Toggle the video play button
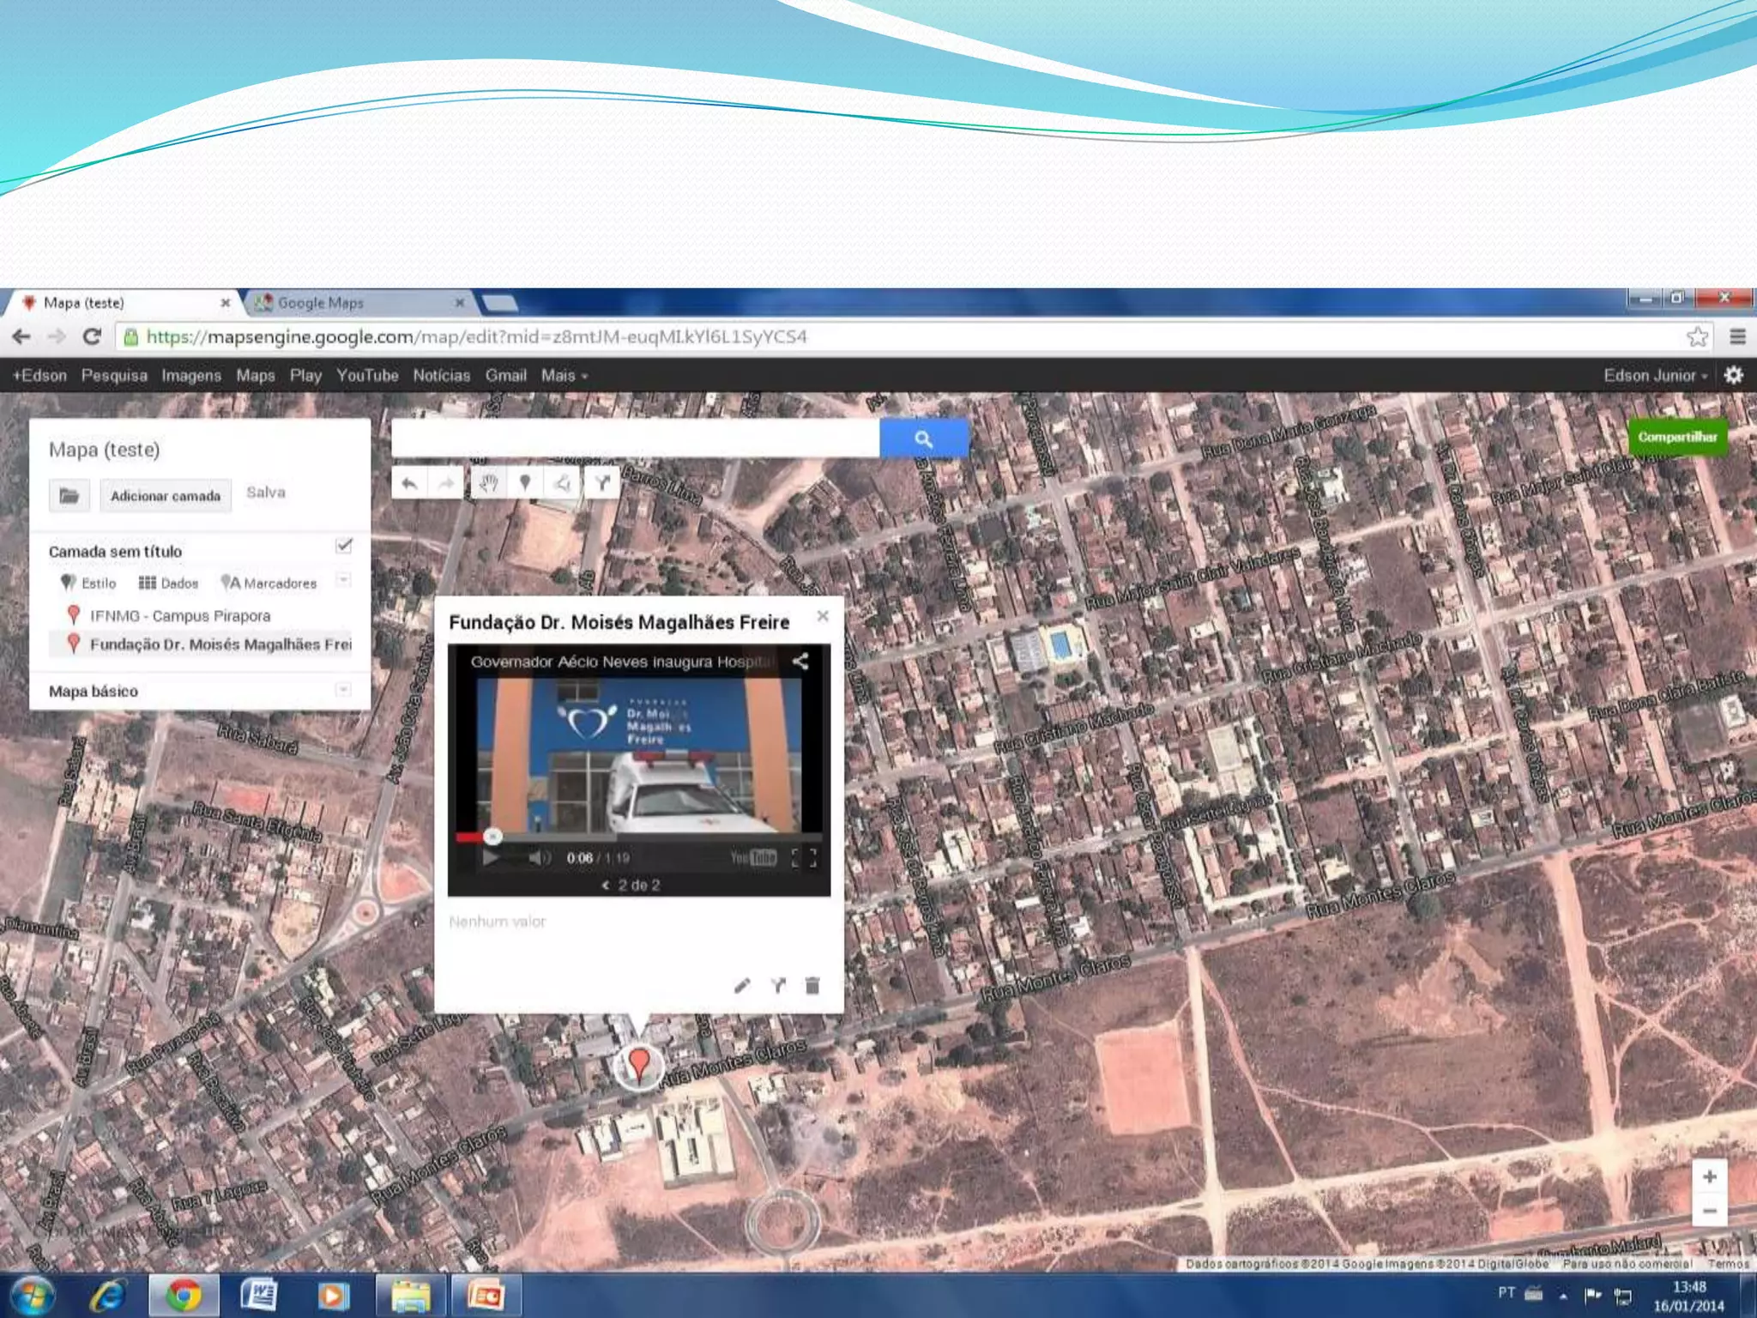 pos(492,857)
